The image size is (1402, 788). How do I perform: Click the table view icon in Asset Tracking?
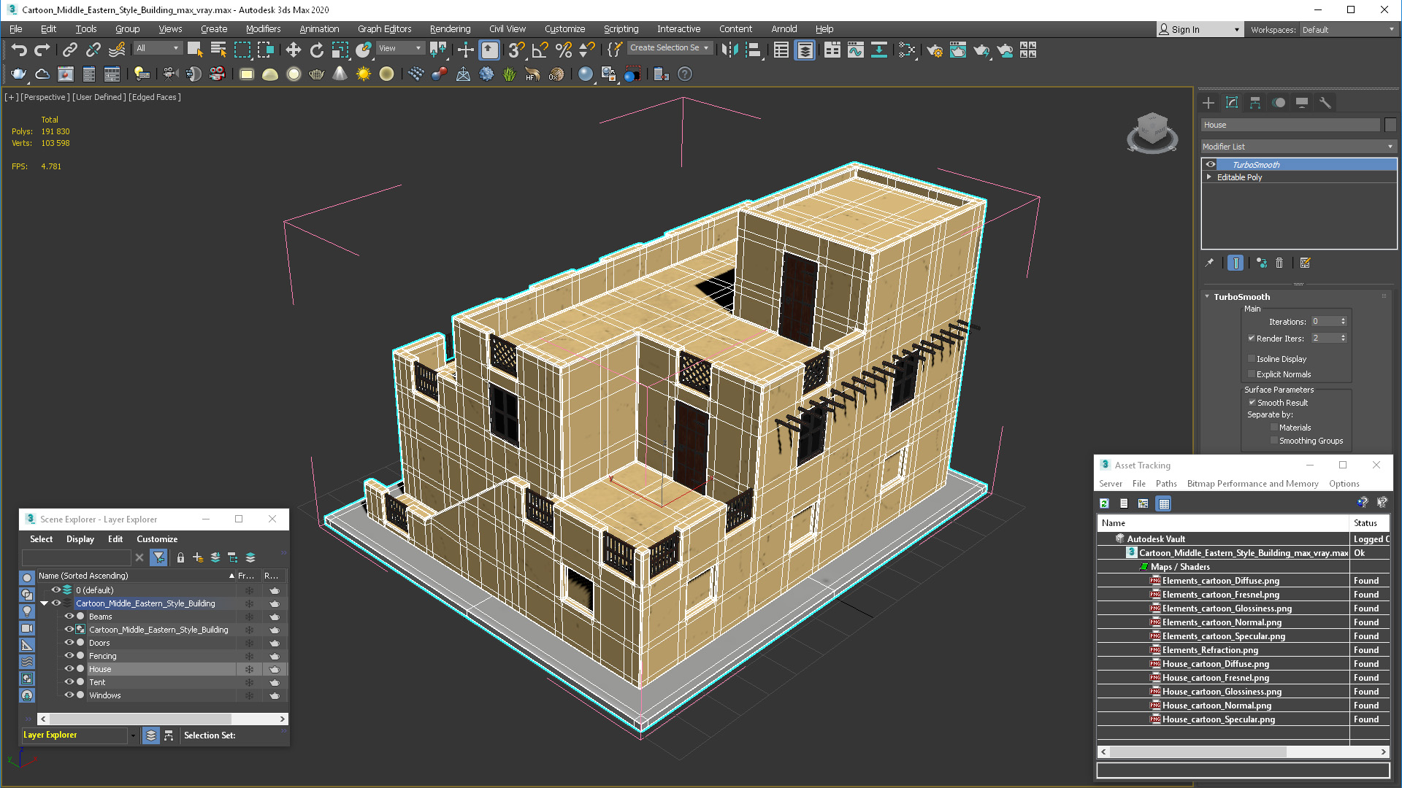(x=1164, y=503)
